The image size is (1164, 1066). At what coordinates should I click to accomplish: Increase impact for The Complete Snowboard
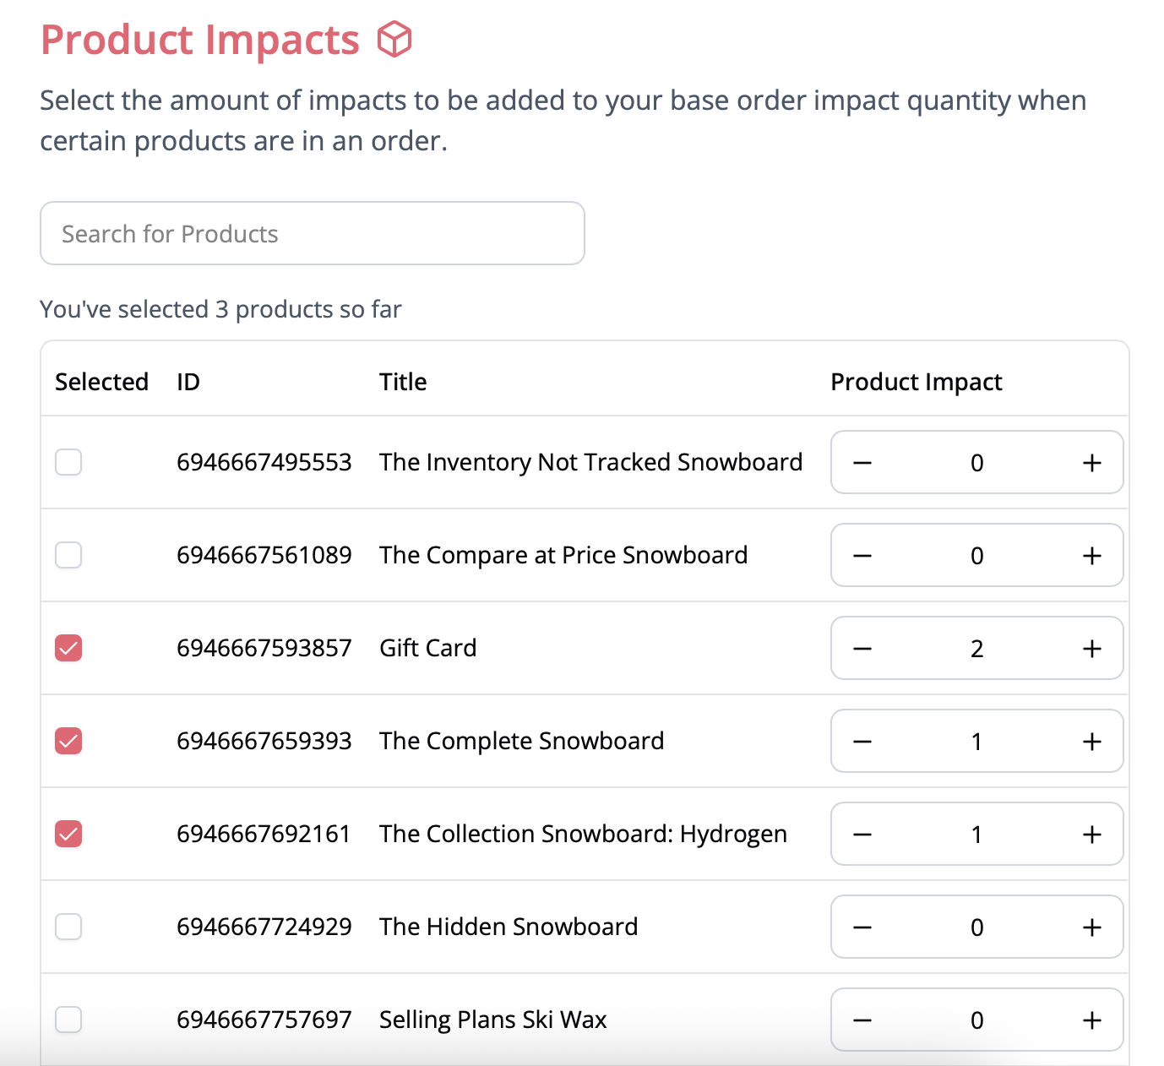click(1091, 742)
